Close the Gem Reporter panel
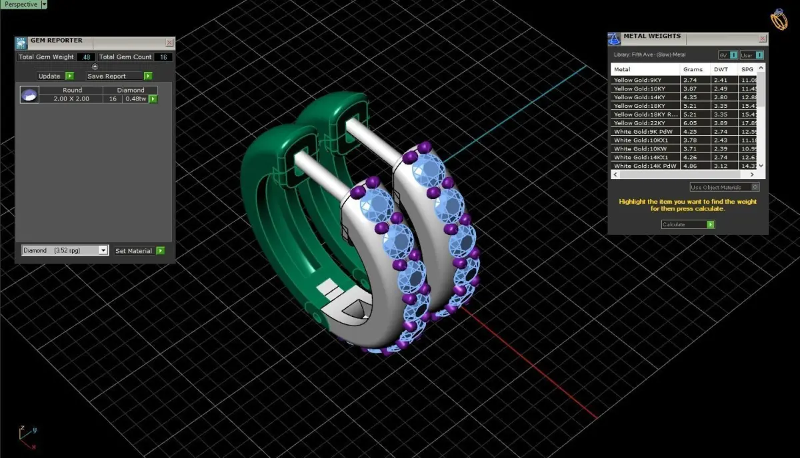The width and height of the screenshot is (800, 458). 169,43
